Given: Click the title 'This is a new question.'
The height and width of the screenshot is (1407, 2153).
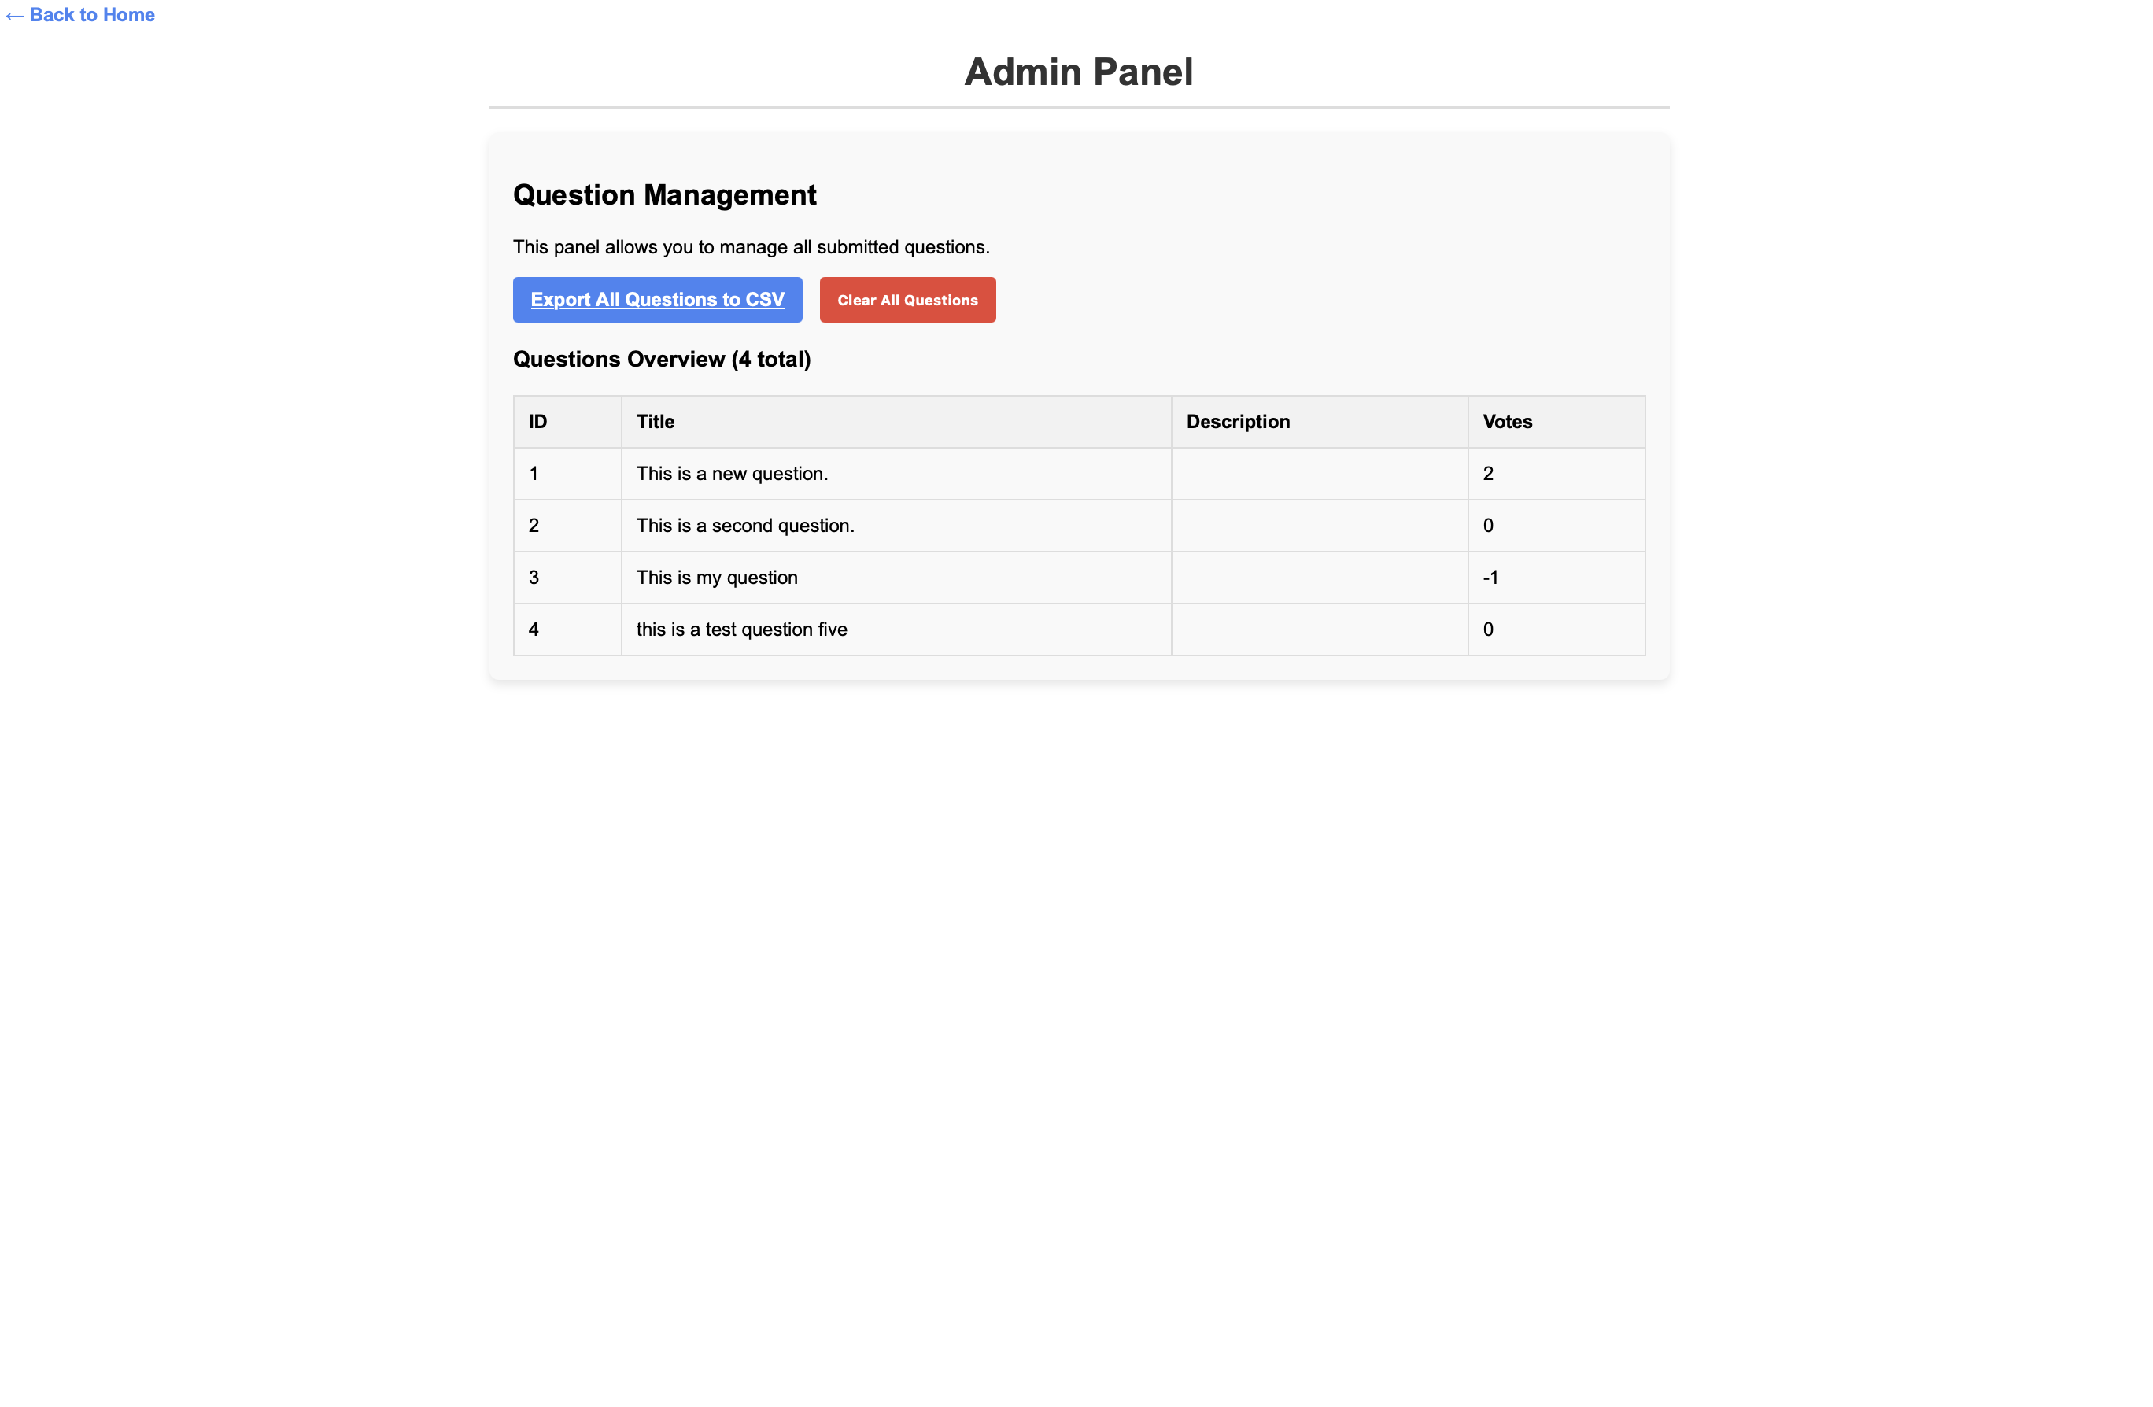Looking at the screenshot, I should 732,473.
